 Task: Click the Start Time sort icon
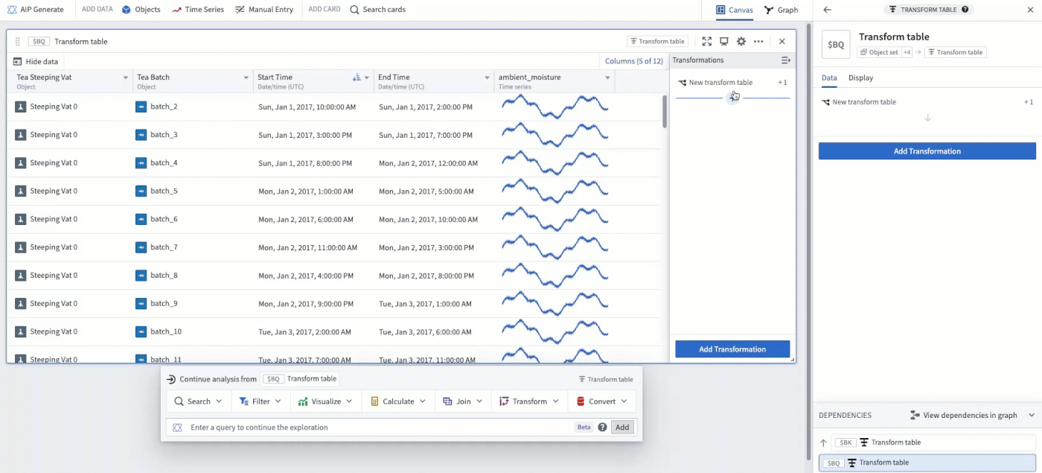point(357,77)
